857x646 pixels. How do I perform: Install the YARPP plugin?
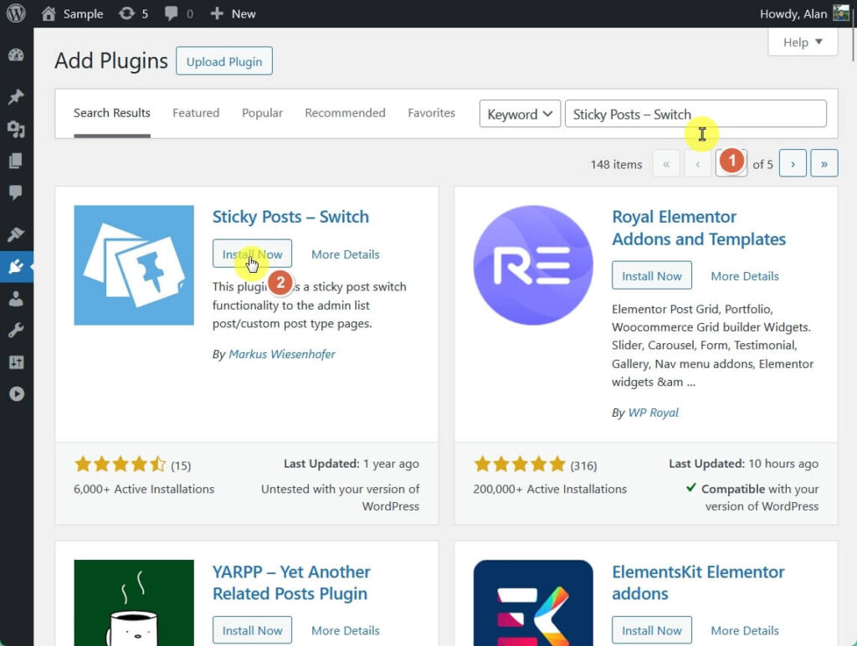tap(252, 630)
